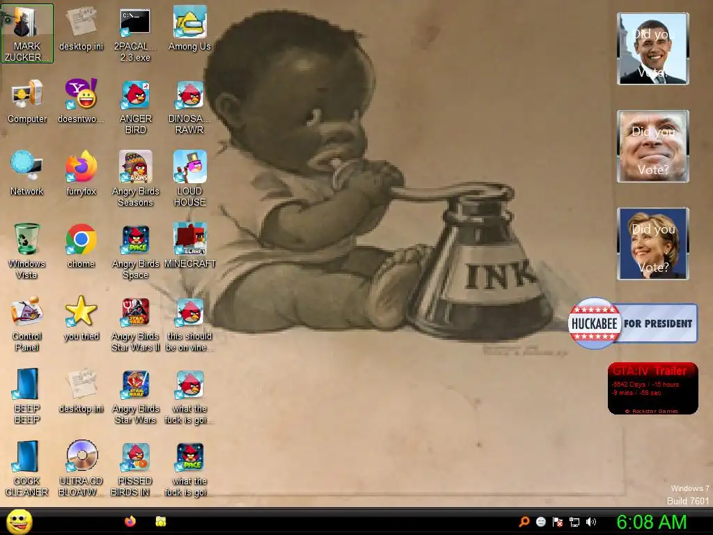Open Firefox from the taskbar

pos(130,521)
